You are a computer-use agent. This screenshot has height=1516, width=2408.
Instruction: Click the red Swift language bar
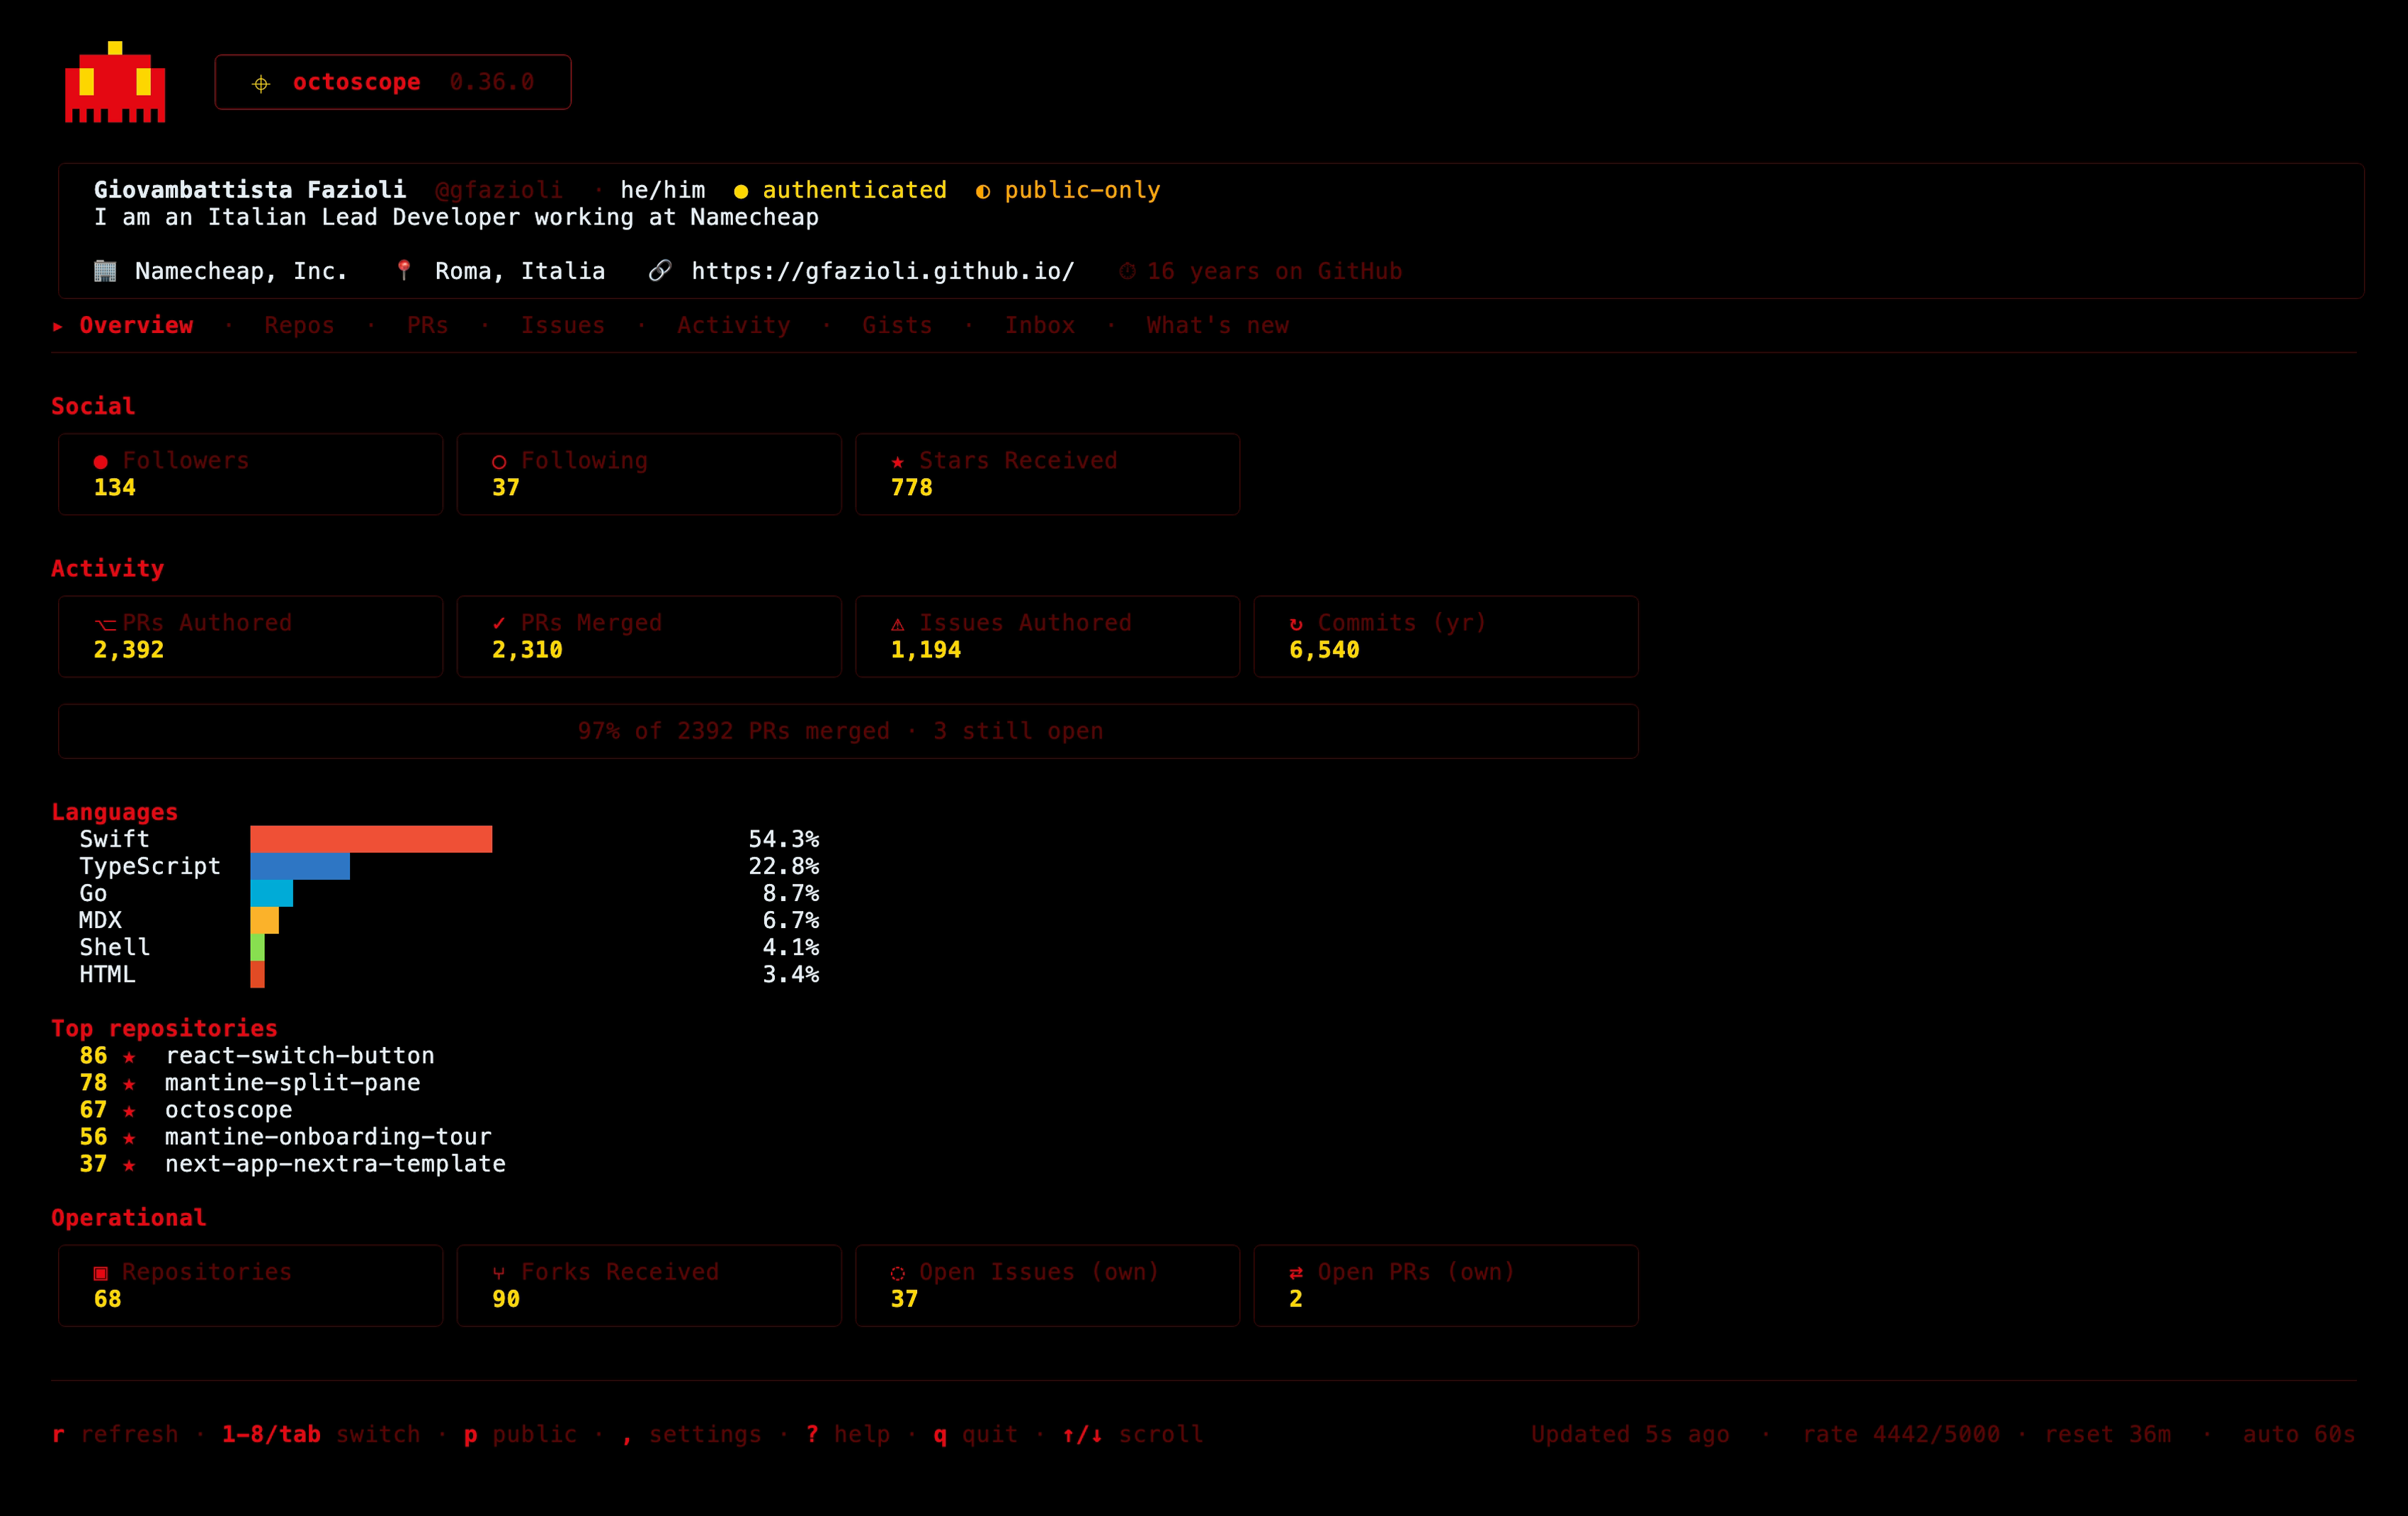pyautogui.click(x=371, y=839)
